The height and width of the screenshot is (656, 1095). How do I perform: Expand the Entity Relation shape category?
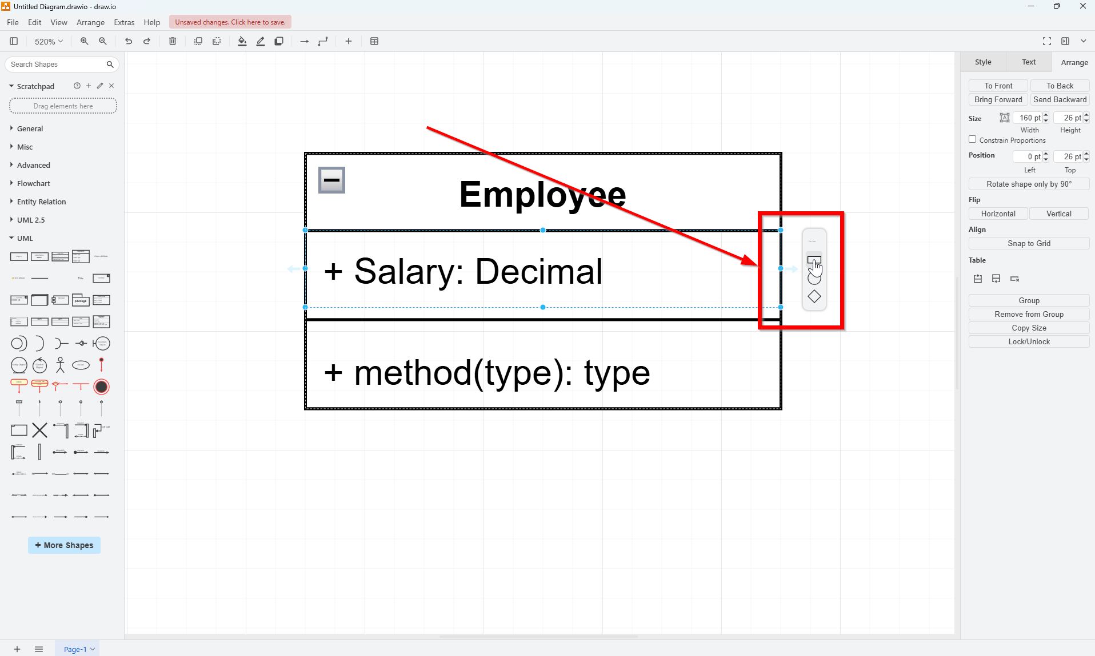42,202
